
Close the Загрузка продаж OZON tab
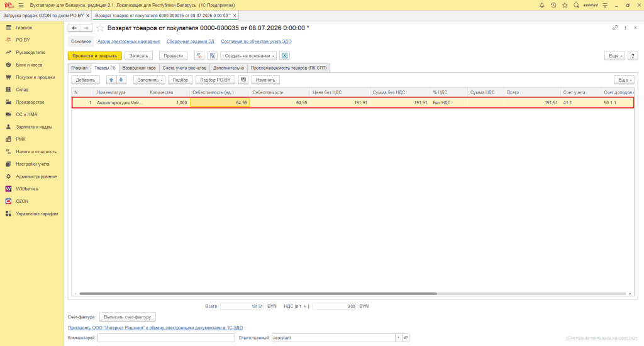[x=87, y=16]
